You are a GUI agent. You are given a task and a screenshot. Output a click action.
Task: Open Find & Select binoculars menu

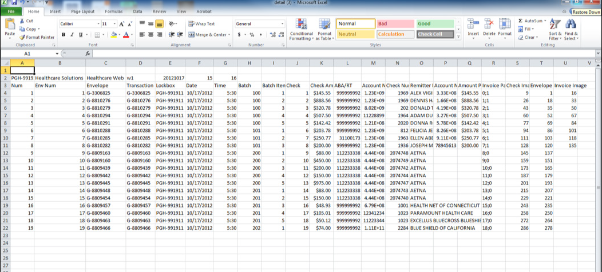point(571,30)
